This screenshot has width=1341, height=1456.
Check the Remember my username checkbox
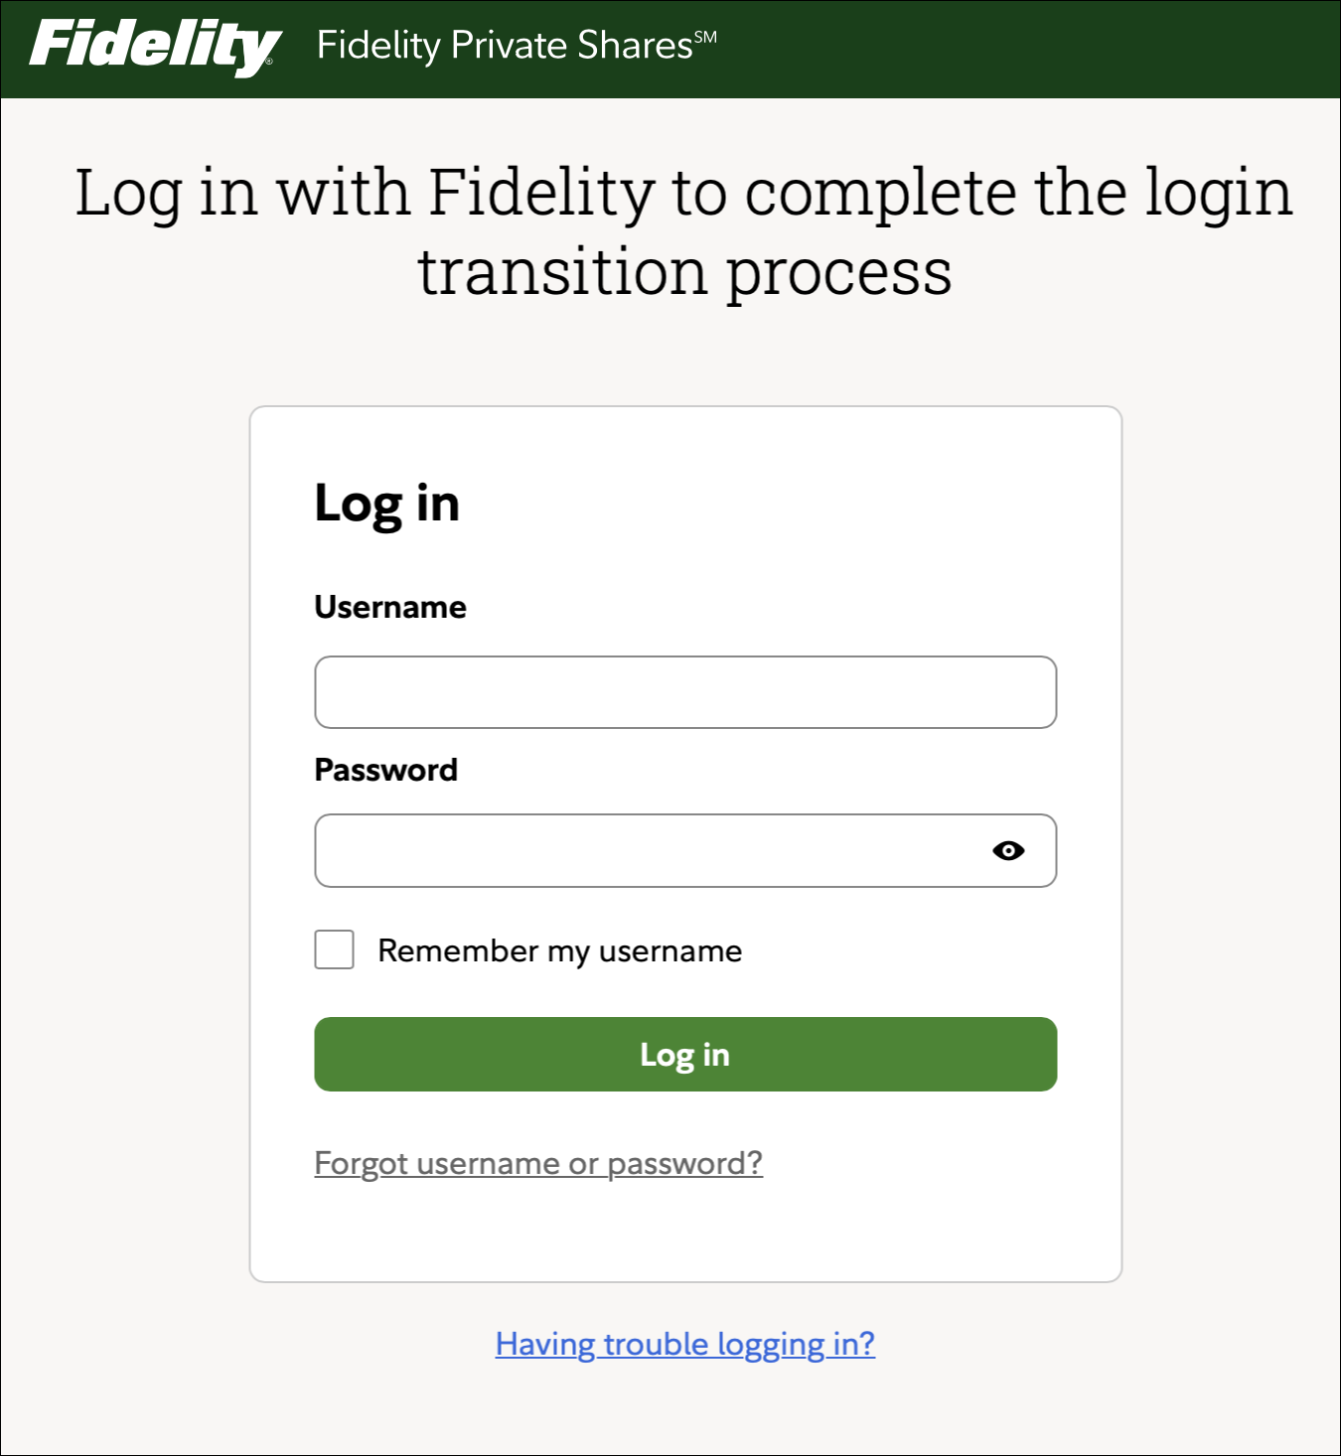coord(334,949)
